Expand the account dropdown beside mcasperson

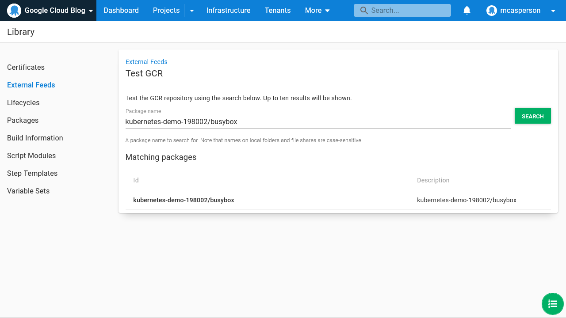coord(553,10)
